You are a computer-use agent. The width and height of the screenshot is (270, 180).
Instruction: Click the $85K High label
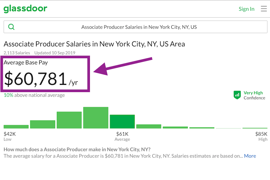[261, 136]
